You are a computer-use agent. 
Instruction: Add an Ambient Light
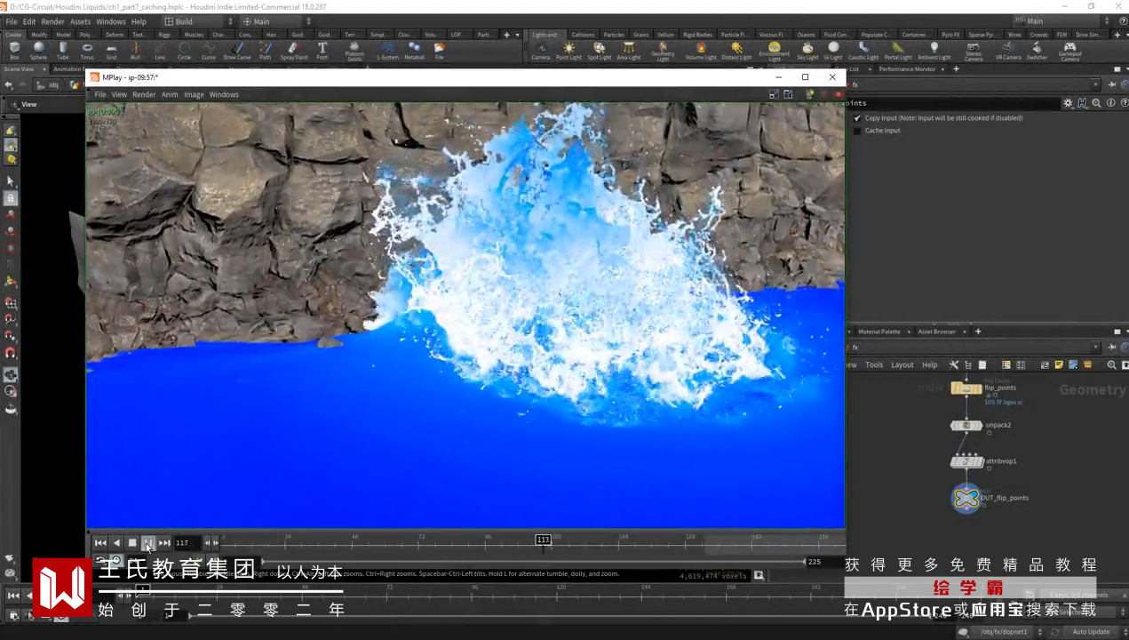[x=934, y=51]
